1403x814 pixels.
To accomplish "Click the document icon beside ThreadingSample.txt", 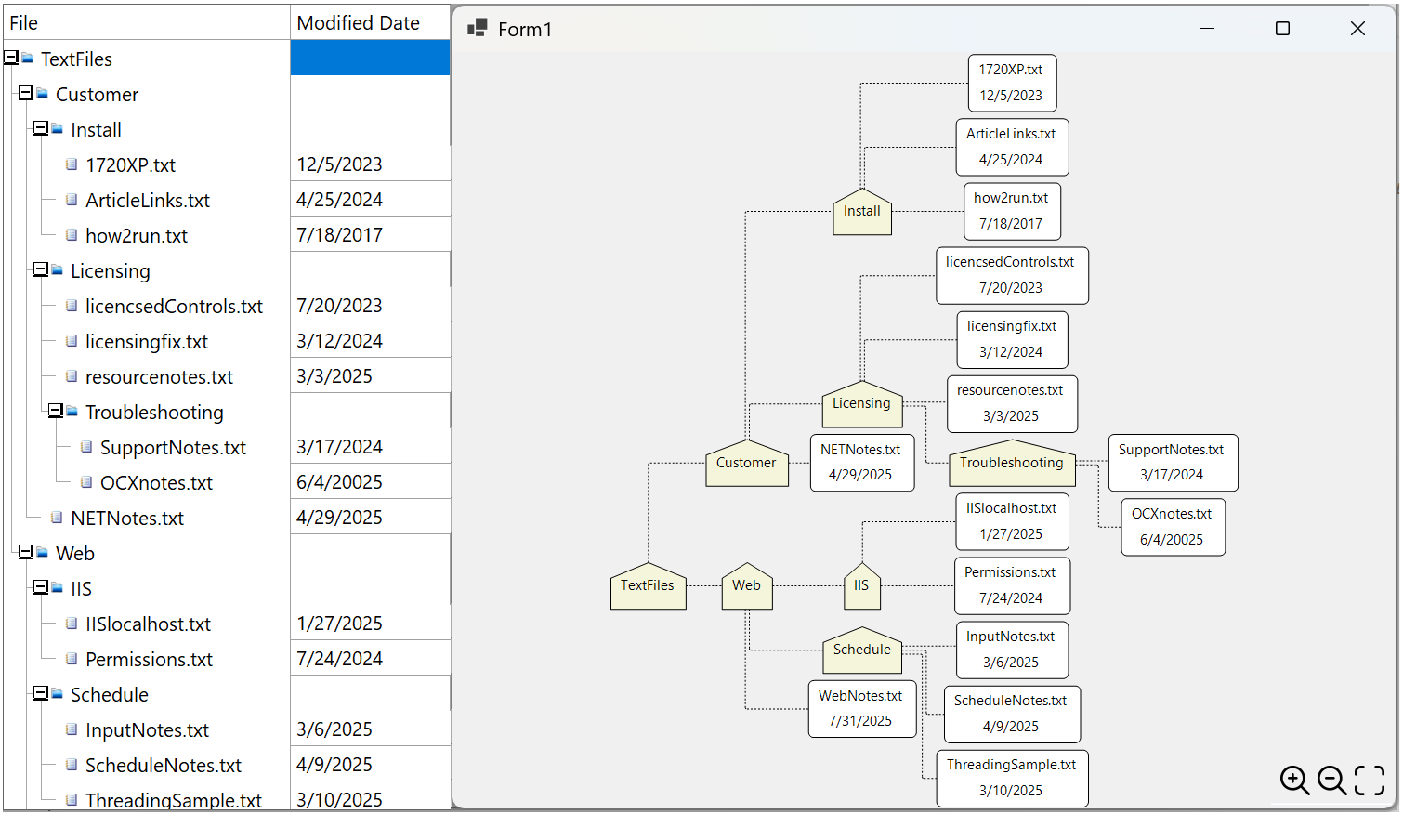I will (x=72, y=799).
